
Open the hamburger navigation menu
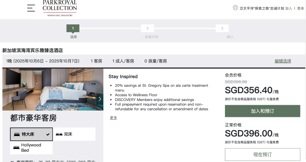(31, 8)
